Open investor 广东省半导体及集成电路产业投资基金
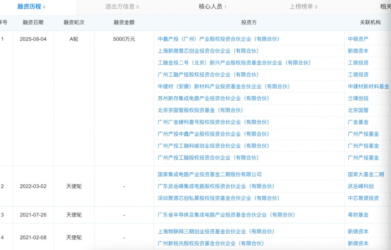The image size is (391, 250). coord(226,215)
